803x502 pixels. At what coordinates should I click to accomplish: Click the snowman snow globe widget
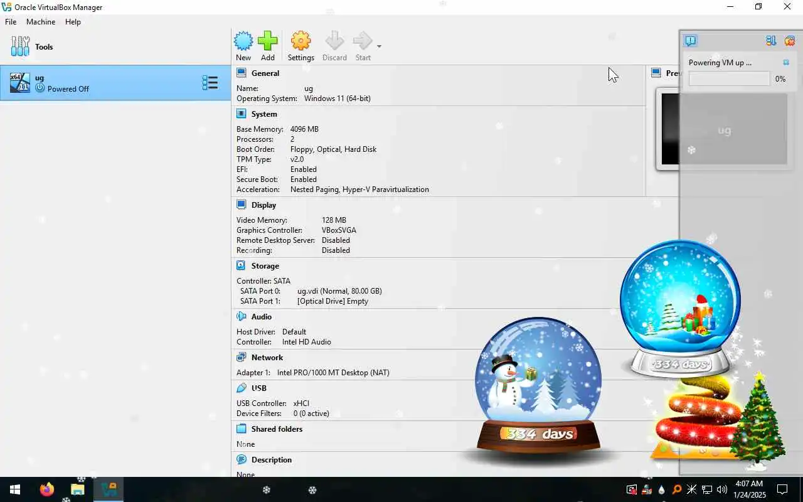[538, 385]
